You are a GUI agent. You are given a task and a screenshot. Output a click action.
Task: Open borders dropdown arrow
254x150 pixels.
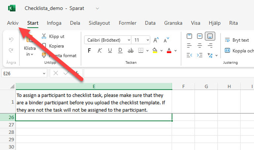pyautogui.click(x=148, y=51)
